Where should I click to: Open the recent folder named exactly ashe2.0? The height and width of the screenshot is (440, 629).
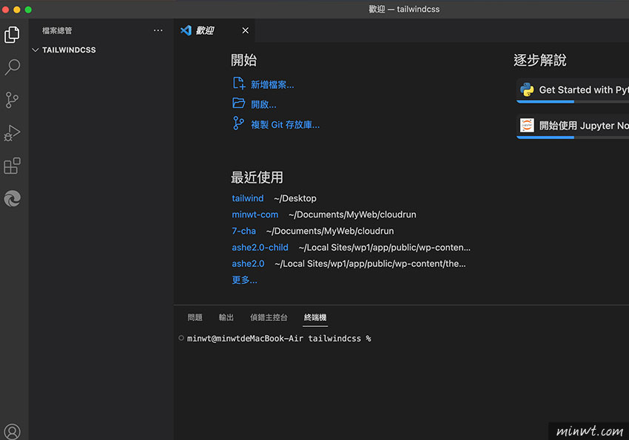tap(248, 264)
